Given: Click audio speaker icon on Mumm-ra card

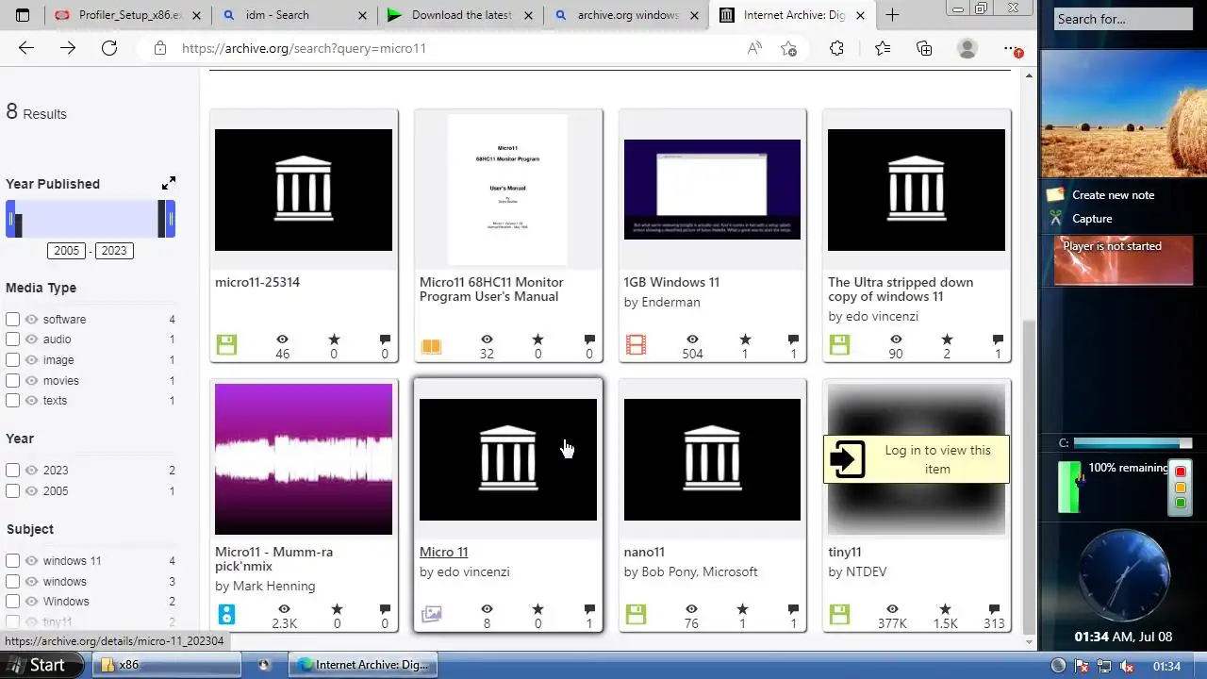Looking at the screenshot, I should tap(226, 615).
